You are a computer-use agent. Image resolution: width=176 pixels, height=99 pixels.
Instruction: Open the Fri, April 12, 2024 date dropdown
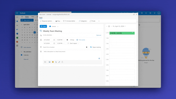coord(119,26)
